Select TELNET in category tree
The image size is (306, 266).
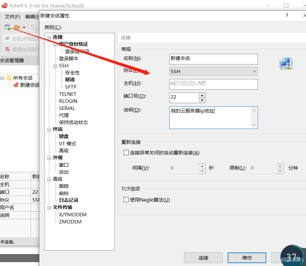tap(67, 94)
